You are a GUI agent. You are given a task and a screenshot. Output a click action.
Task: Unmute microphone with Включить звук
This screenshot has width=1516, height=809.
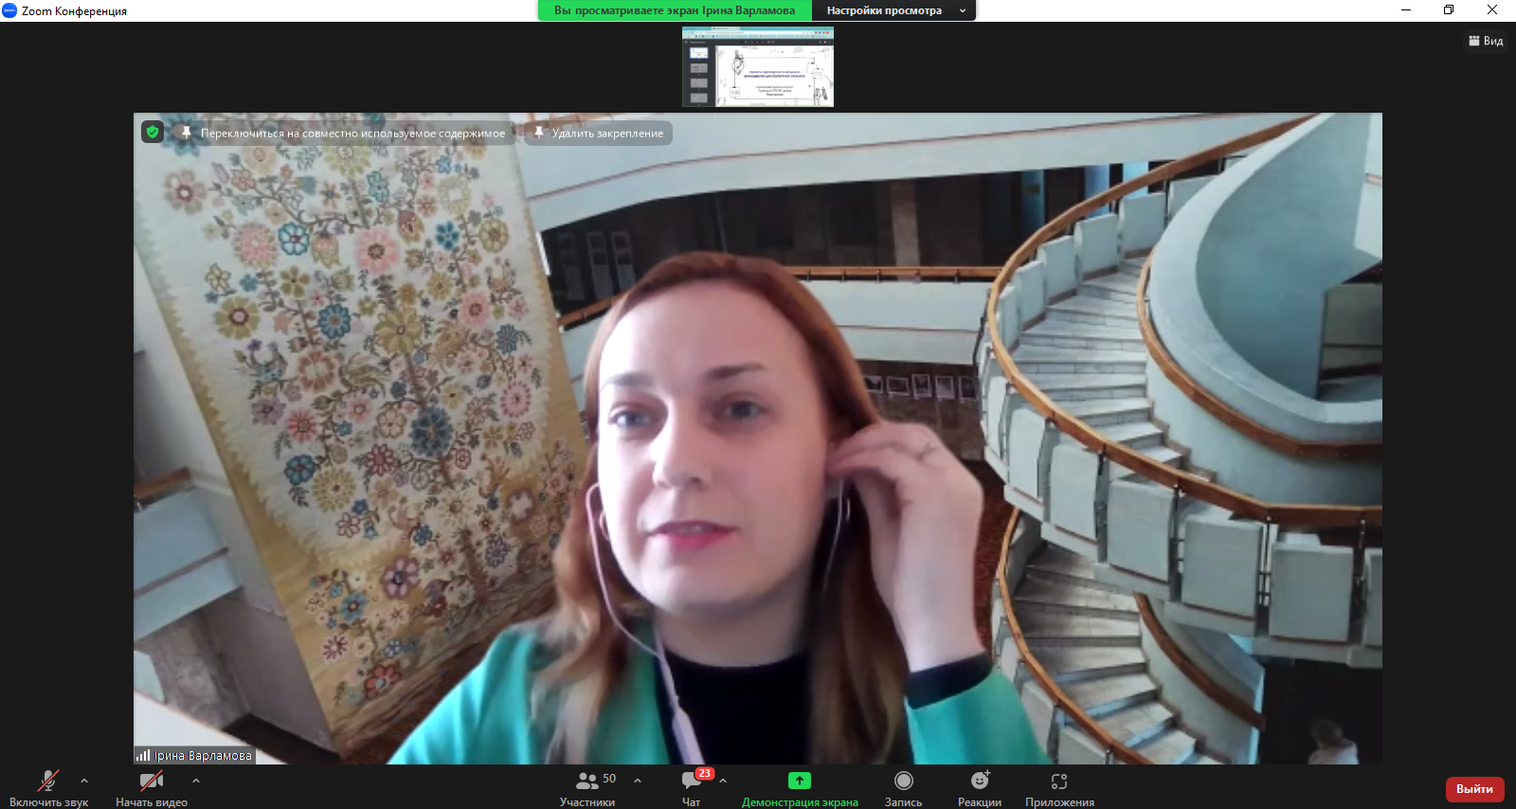(x=48, y=788)
